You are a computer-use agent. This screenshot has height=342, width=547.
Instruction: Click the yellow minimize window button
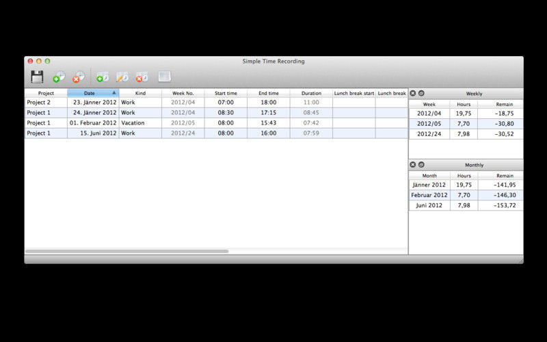click(x=39, y=61)
